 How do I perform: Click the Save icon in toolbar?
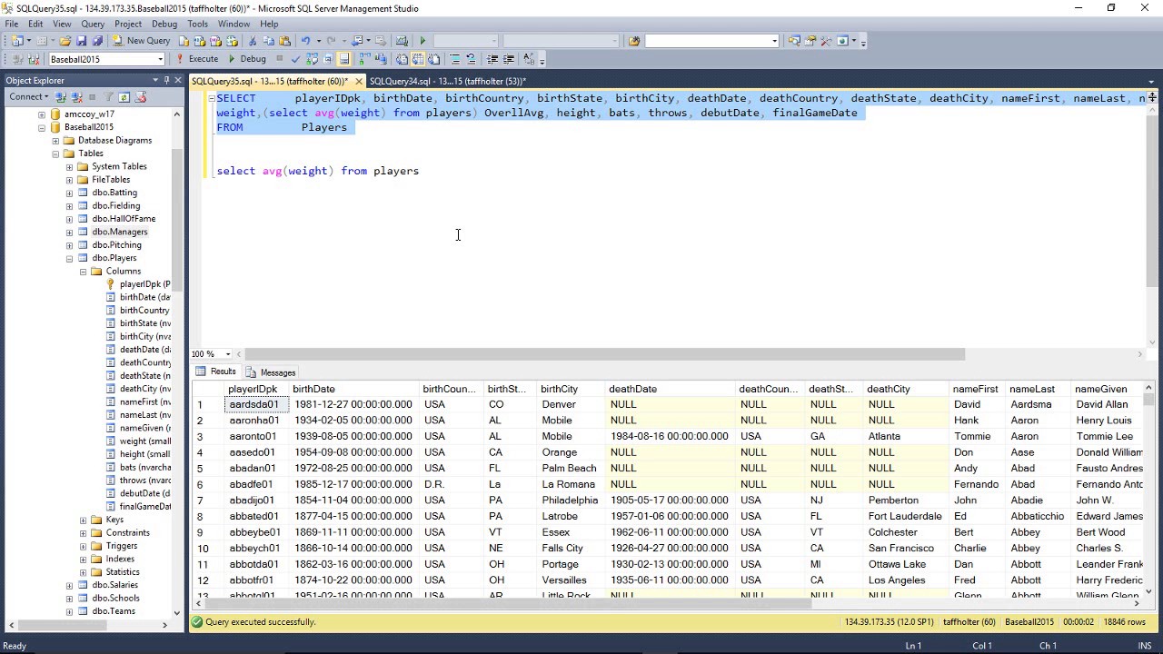pos(81,41)
